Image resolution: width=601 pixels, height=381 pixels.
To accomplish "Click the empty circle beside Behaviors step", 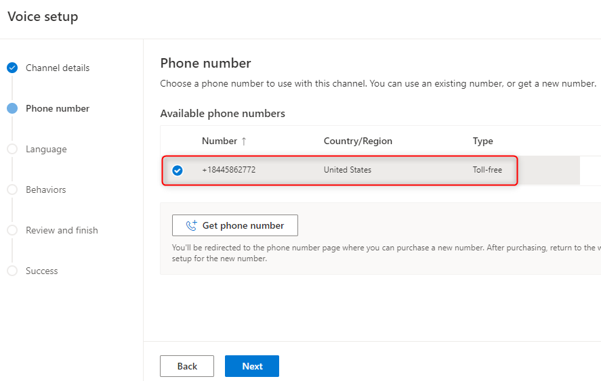I will (x=12, y=189).
